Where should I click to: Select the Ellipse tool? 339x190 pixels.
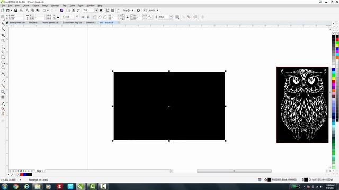3,62
